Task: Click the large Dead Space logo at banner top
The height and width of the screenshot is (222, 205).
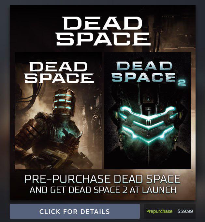Action: point(103,31)
